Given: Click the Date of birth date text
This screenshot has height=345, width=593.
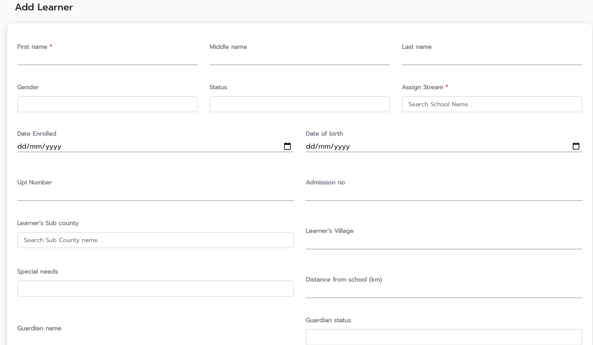Looking at the screenshot, I should tap(328, 146).
